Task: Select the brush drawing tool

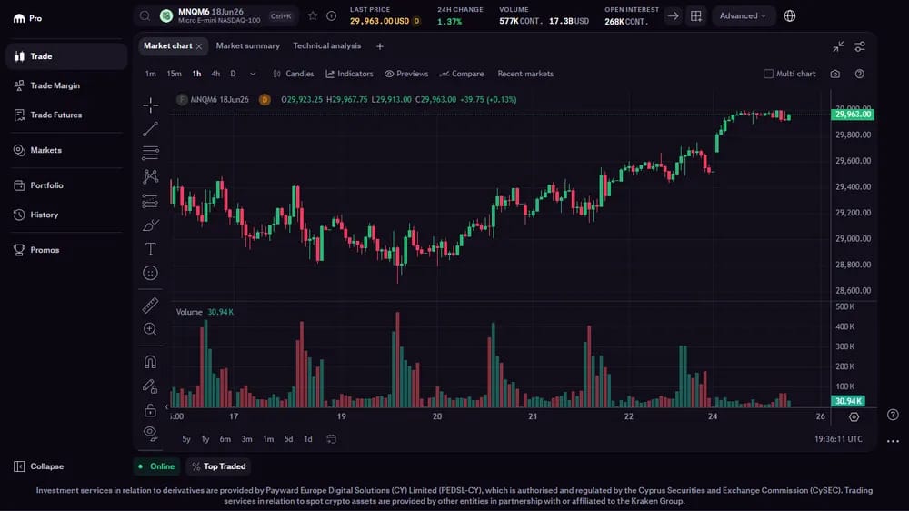Action: [x=150, y=225]
